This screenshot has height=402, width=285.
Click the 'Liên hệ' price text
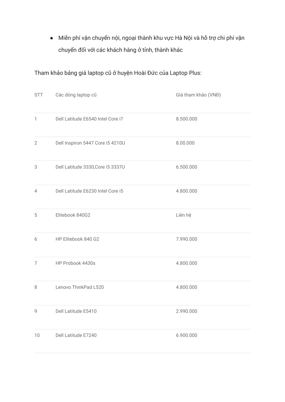183,215
